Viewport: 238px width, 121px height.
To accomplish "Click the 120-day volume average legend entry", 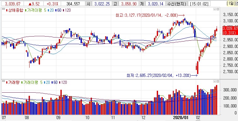I will (x=64, y=82).
